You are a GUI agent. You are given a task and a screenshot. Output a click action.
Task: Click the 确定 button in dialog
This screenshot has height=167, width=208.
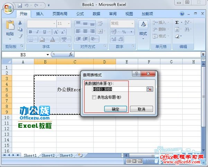(x=115, y=109)
